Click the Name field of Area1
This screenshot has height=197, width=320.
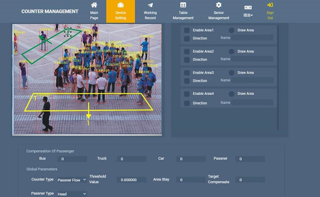point(252,37)
